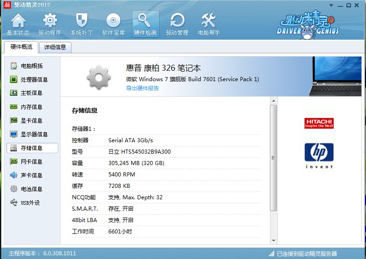Viewport: 366px width, 259px height.
Task: Click the Driver Genius mascot logo
Action: pos(308,25)
